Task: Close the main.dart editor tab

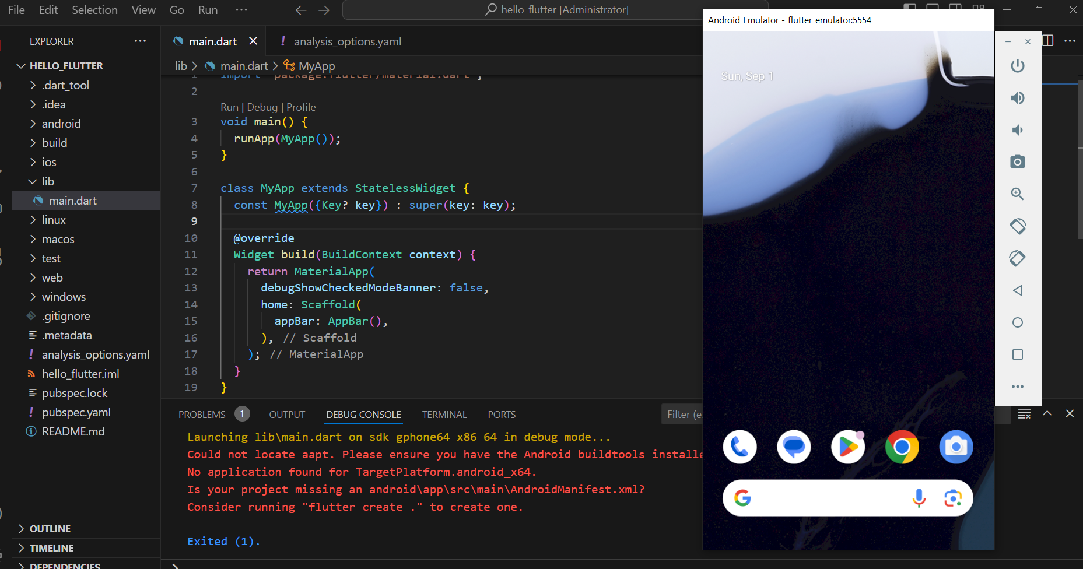Action: [253, 41]
